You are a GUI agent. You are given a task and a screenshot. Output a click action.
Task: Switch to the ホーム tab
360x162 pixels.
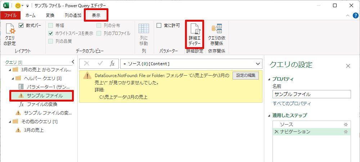pos(30,15)
